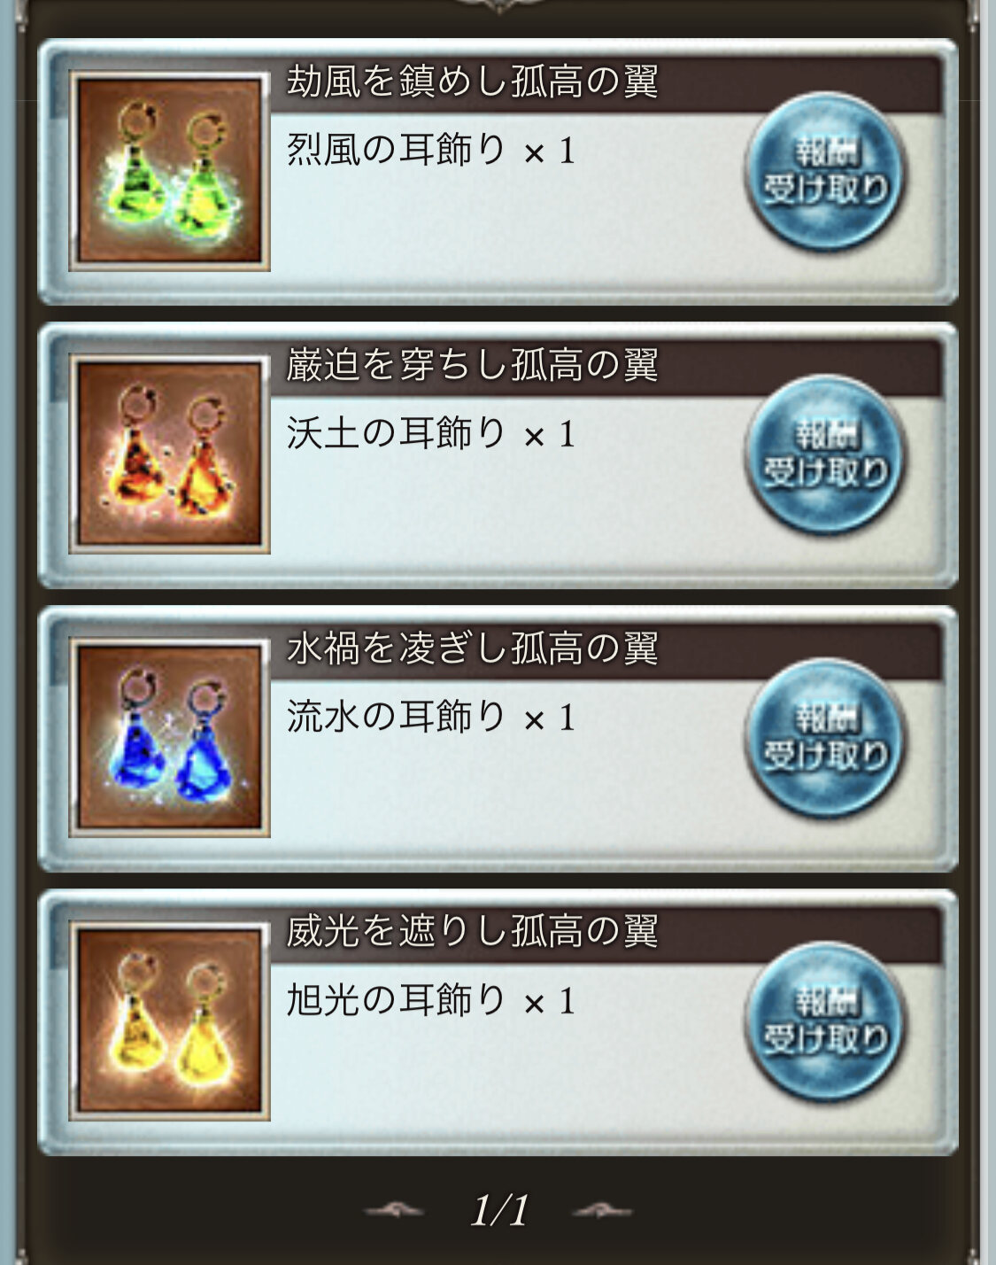
Task: Claim reward for 威光を遮りし孤高の翼
Action: [824, 1022]
